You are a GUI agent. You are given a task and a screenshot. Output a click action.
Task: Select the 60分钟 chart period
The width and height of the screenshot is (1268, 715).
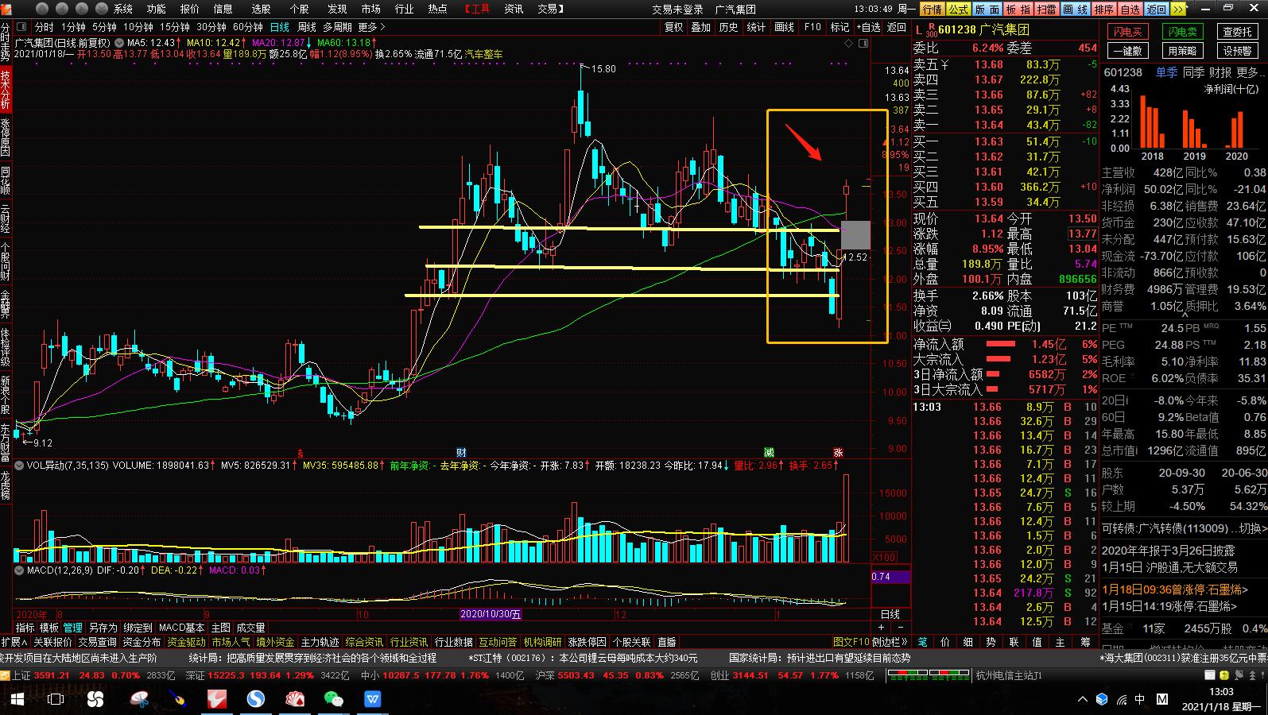(x=248, y=27)
